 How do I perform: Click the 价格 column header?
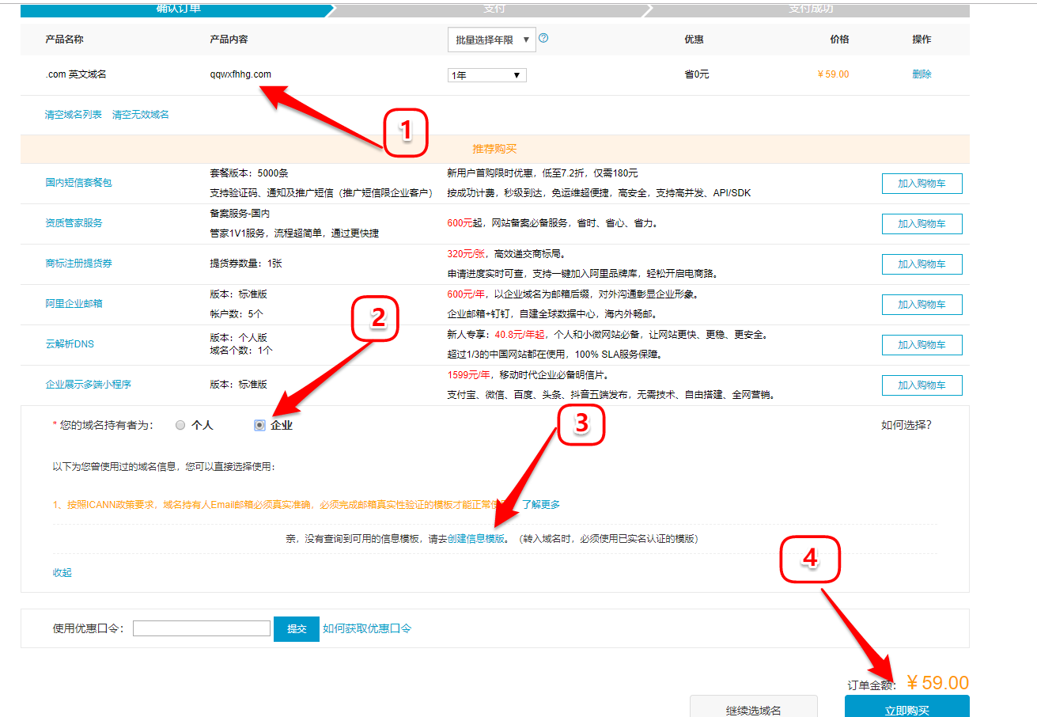(x=839, y=40)
